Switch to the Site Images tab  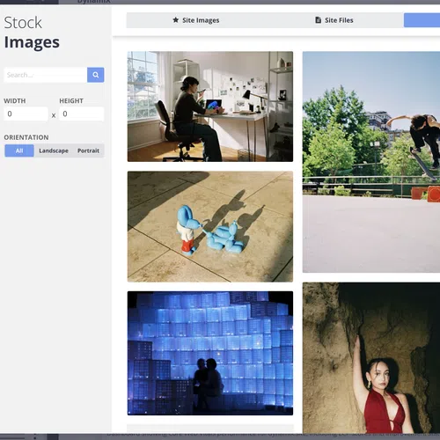196,20
